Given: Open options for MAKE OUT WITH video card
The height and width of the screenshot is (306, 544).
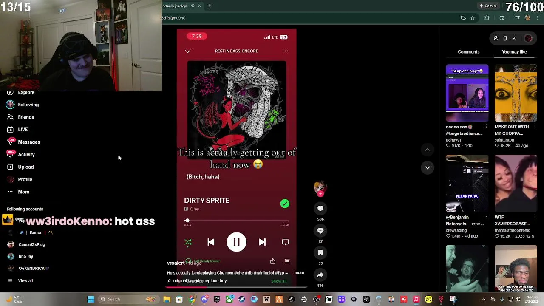Looking at the screenshot, I should [x=535, y=127].
